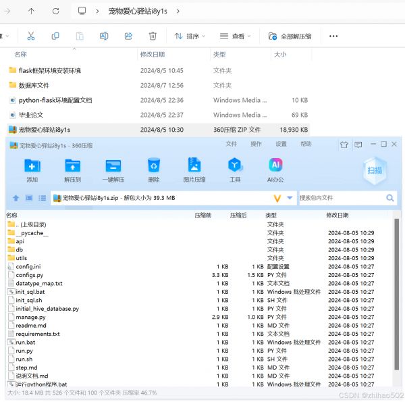
Task: Click the archive list vertical scrollbar
Action: point(396,295)
